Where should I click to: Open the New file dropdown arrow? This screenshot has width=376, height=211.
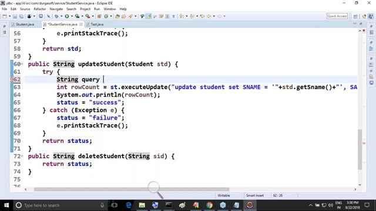point(9,16)
